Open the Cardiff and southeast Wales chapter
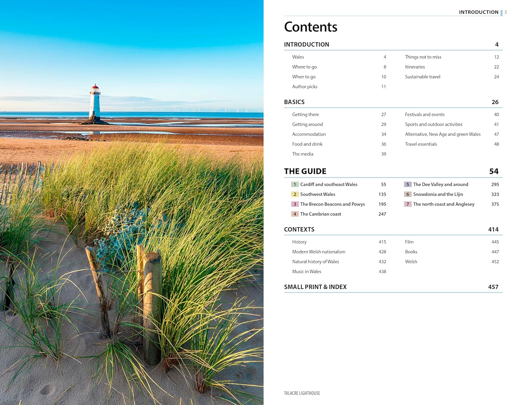 328,184
